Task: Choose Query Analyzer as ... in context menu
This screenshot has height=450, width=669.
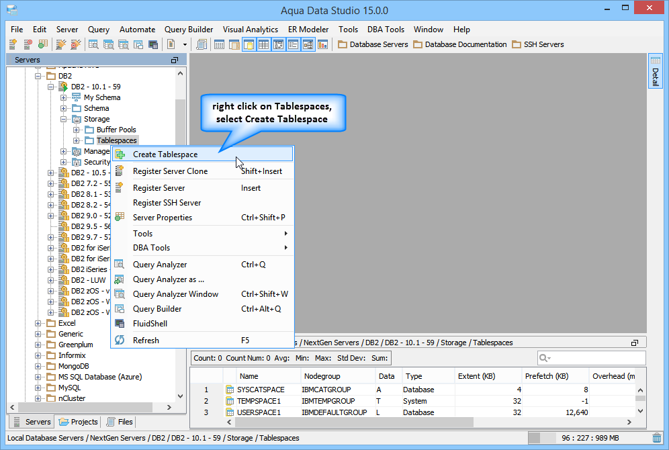Action: coord(202,279)
